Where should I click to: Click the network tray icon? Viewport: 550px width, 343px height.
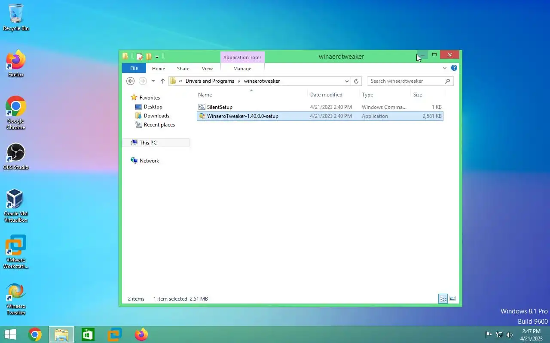499,335
